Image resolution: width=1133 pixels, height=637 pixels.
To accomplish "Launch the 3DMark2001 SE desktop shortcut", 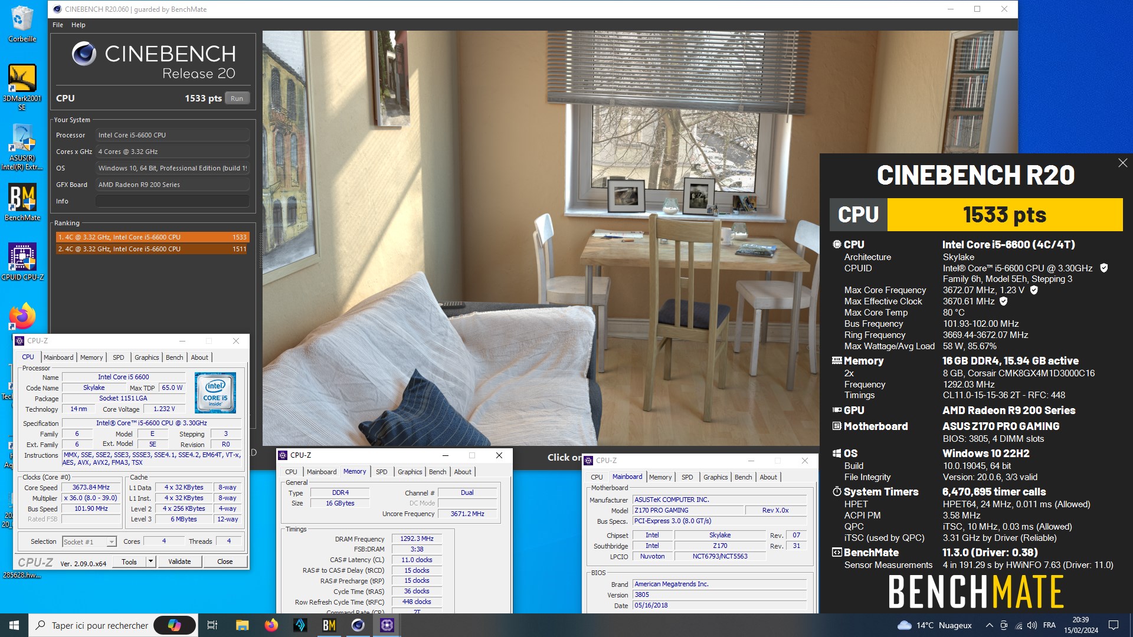I will click(22, 87).
